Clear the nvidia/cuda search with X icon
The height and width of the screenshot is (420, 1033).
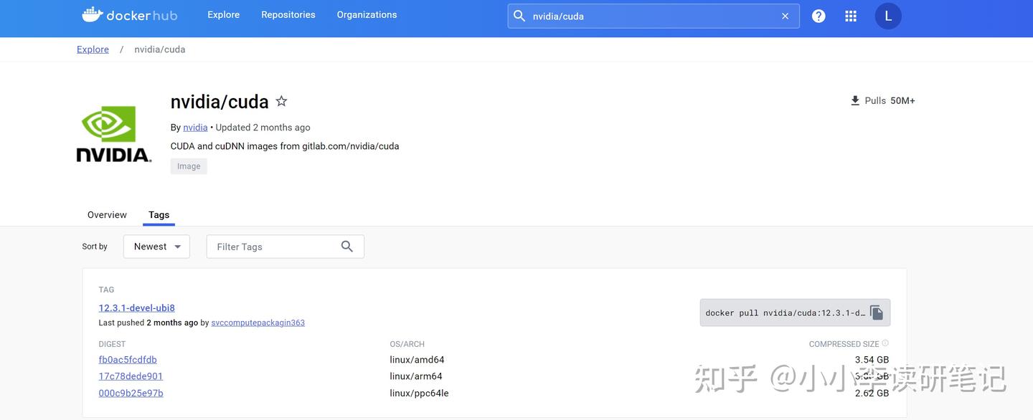(785, 16)
